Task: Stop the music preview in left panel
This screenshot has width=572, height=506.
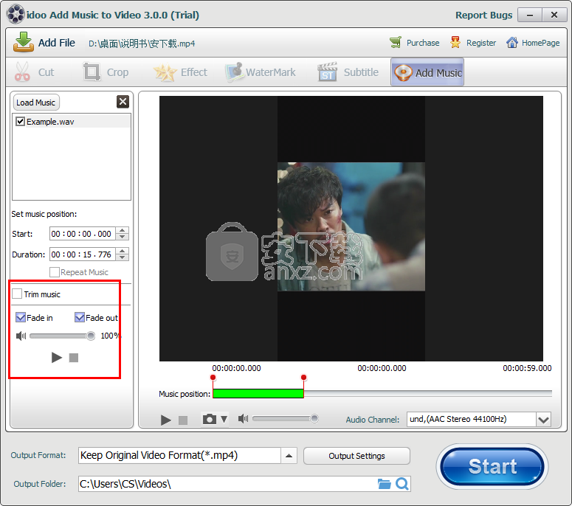Action: (74, 358)
